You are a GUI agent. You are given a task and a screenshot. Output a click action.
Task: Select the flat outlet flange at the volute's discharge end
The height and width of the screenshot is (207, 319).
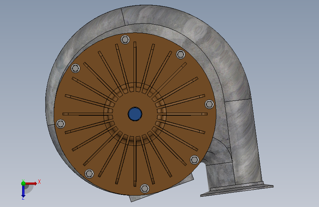pyautogui.click(x=237, y=190)
